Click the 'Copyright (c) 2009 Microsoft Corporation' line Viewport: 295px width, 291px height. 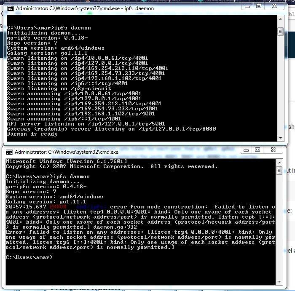pyautogui.click(x=111, y=166)
